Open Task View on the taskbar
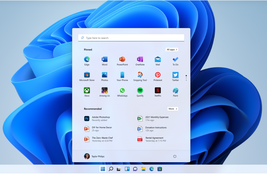Image resolution: width=267 pixels, height=174 pixels. (119, 169)
